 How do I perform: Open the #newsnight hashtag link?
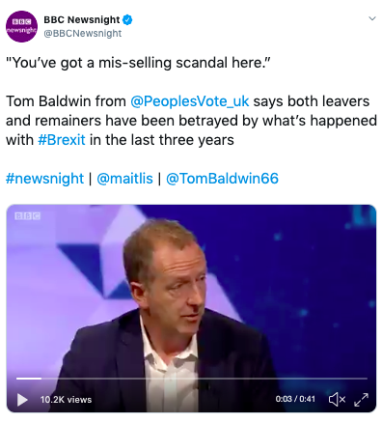(x=44, y=179)
